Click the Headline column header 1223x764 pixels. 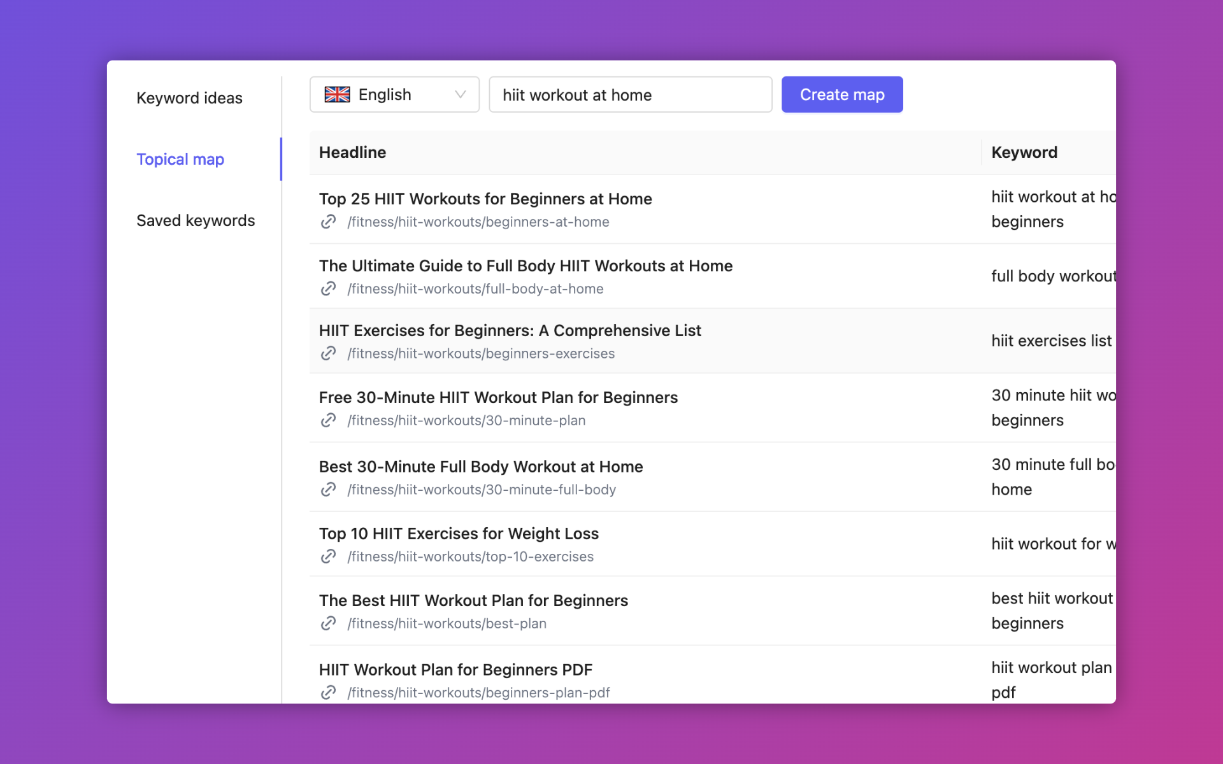tap(352, 152)
